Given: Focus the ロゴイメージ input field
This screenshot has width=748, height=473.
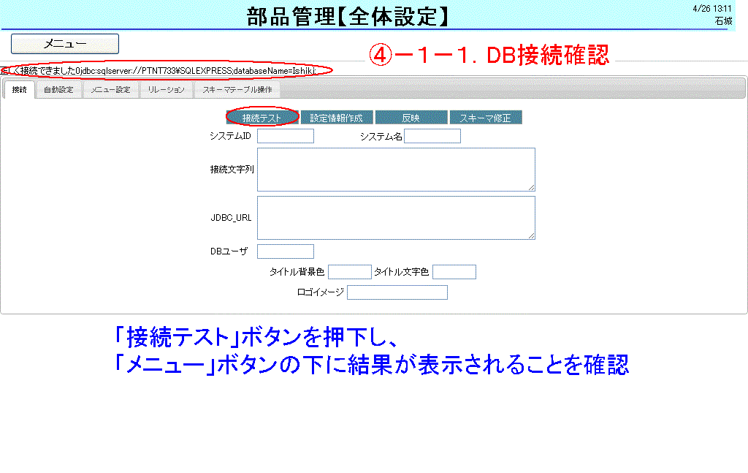Looking at the screenshot, I should 397,292.
